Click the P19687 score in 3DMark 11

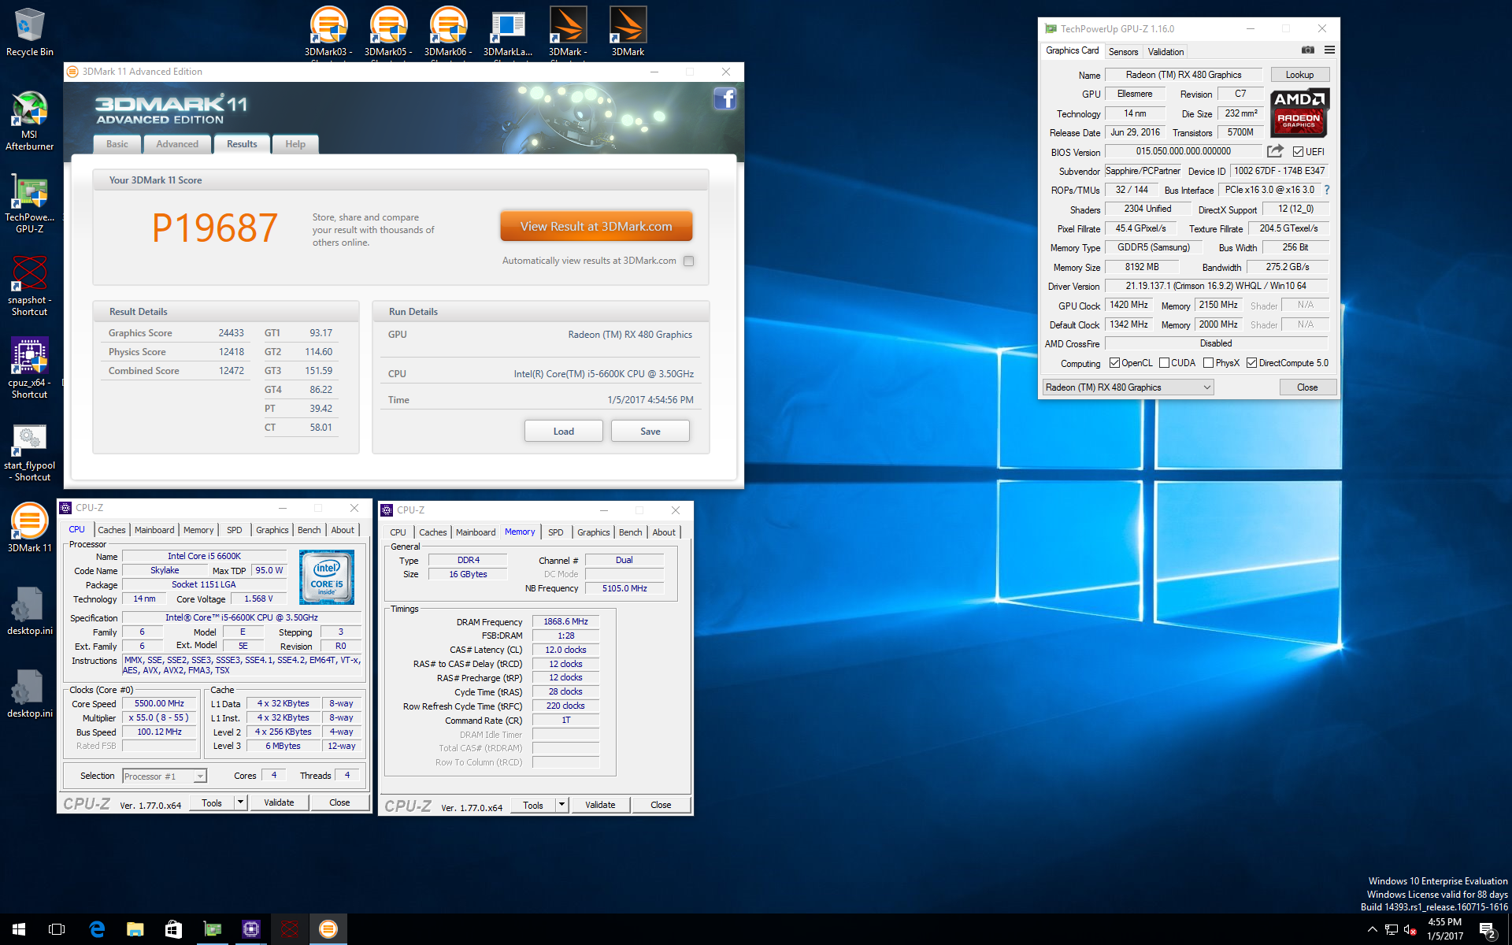click(215, 228)
